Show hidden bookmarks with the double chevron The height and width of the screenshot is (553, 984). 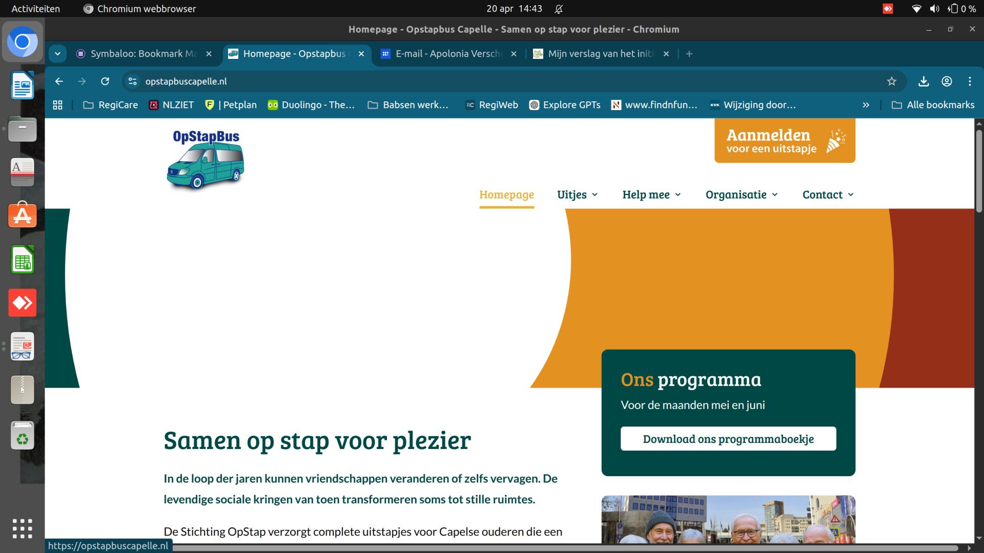866,104
